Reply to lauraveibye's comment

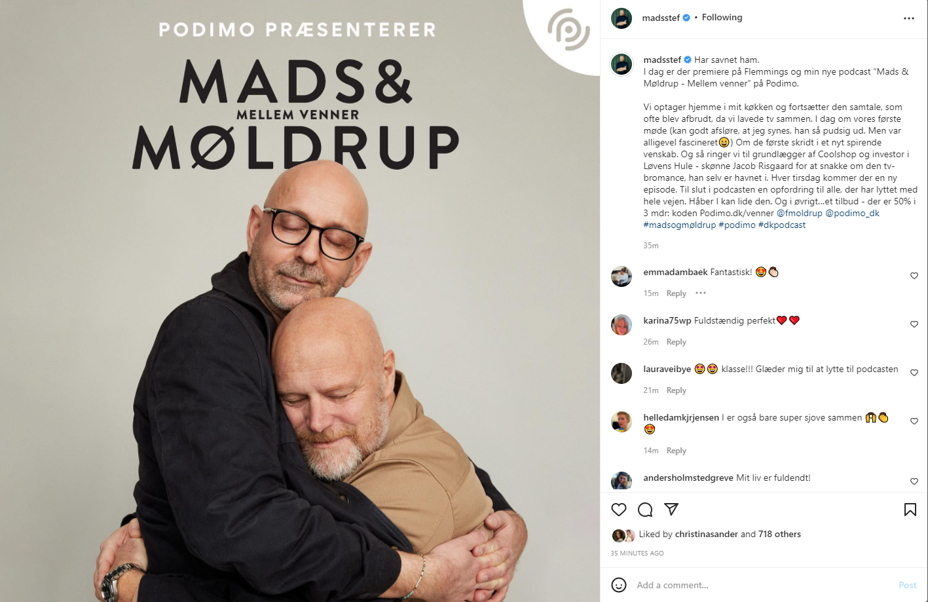[x=677, y=390]
